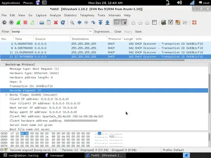Toggle auto scroll during live capture
The width and height of the screenshot is (211, 158).
tap(123, 22)
